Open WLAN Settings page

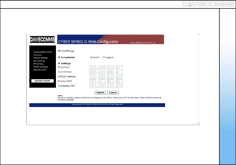[x=40, y=67]
